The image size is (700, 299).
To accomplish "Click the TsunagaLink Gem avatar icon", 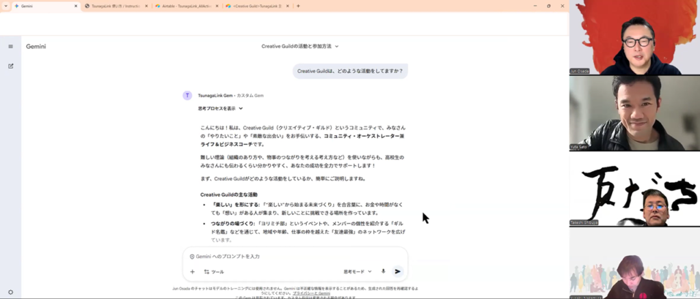I will 187,96.
